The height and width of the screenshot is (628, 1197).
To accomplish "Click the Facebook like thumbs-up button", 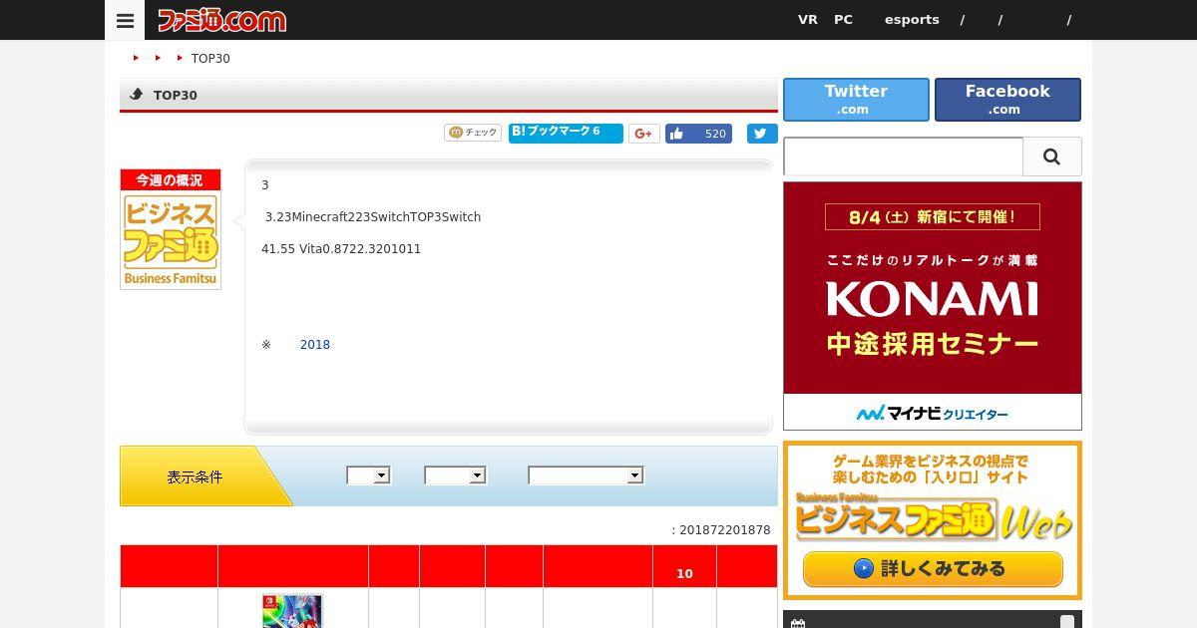I will 698,134.
